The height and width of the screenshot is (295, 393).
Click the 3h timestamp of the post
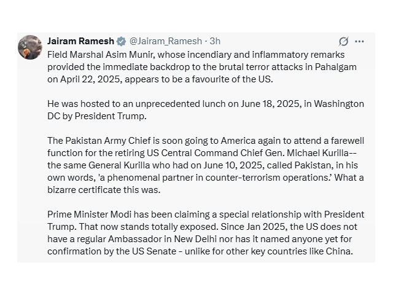pos(215,41)
